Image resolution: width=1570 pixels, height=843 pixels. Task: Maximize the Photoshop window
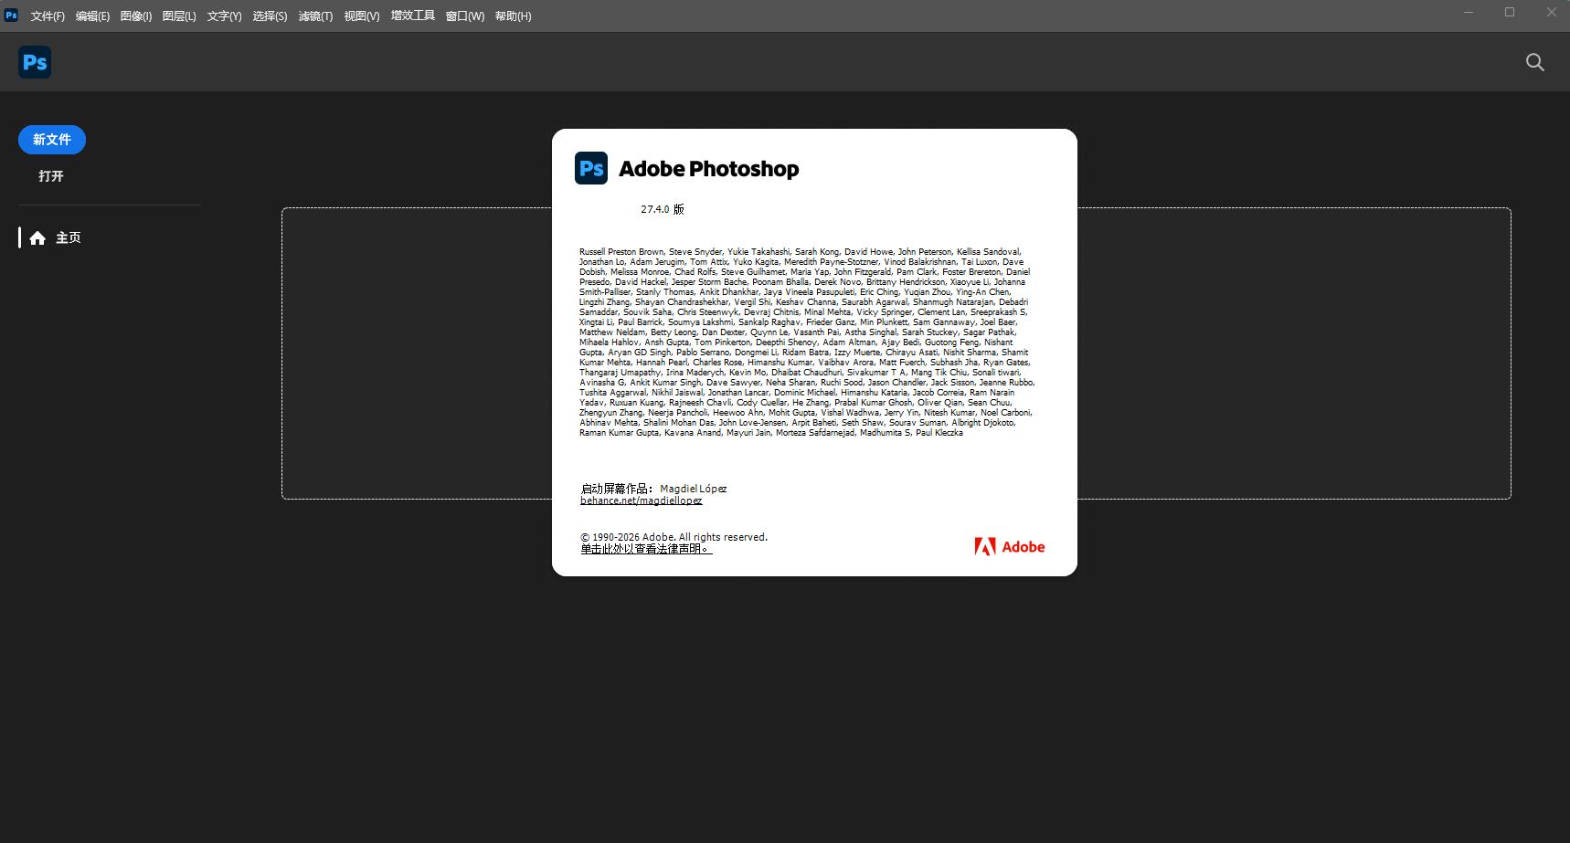coord(1510,13)
